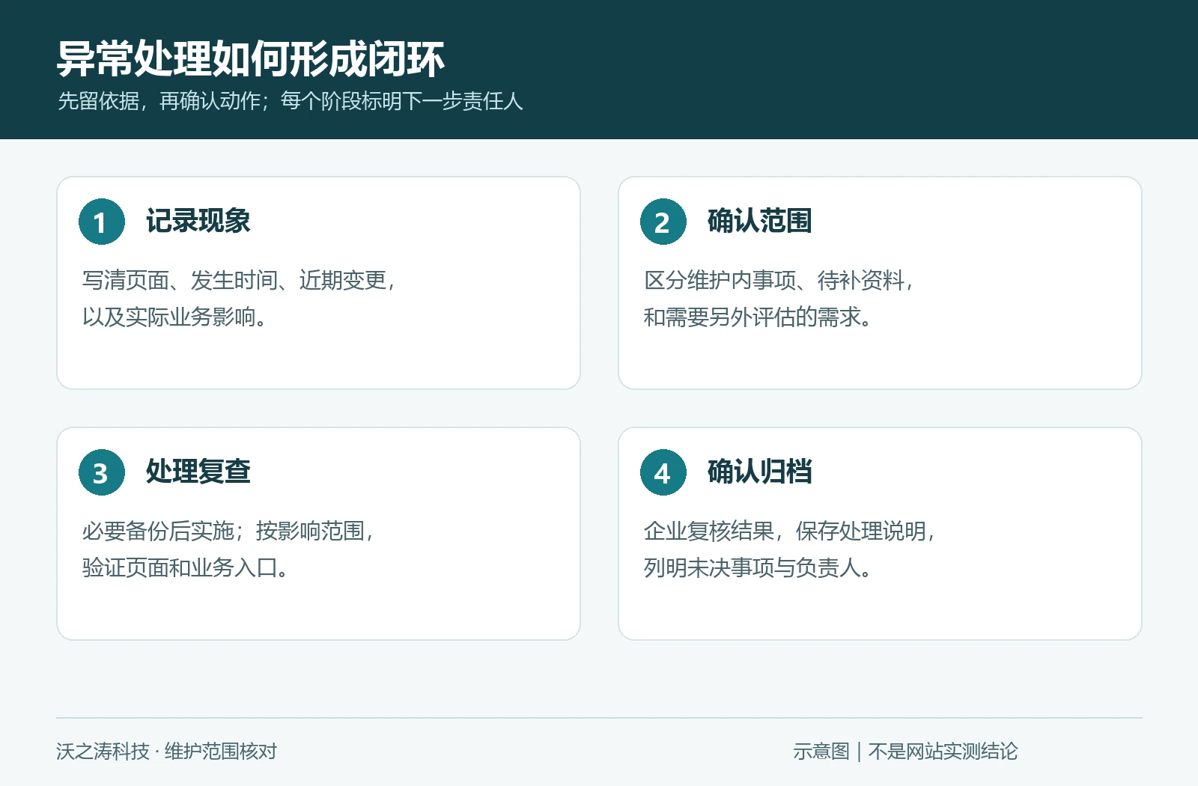Select the heading 确认归档
Image resolution: width=1198 pixels, height=786 pixels.
[x=759, y=472]
